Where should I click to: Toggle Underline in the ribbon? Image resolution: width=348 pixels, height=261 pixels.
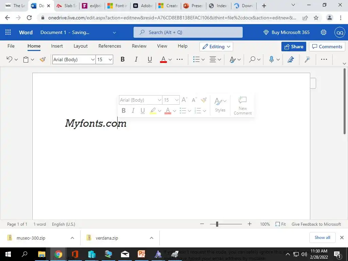(150, 59)
